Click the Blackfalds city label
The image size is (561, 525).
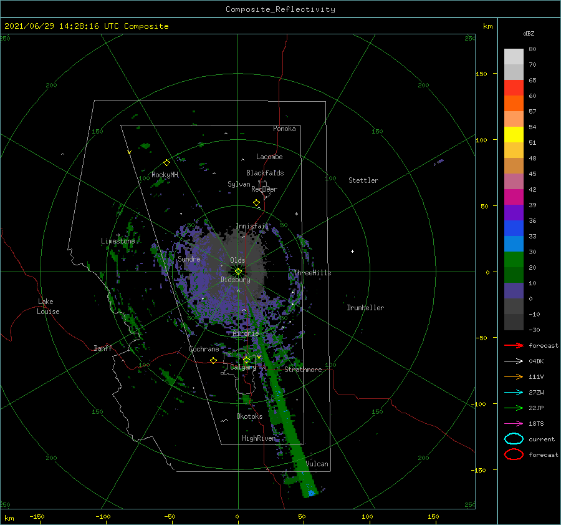point(265,173)
